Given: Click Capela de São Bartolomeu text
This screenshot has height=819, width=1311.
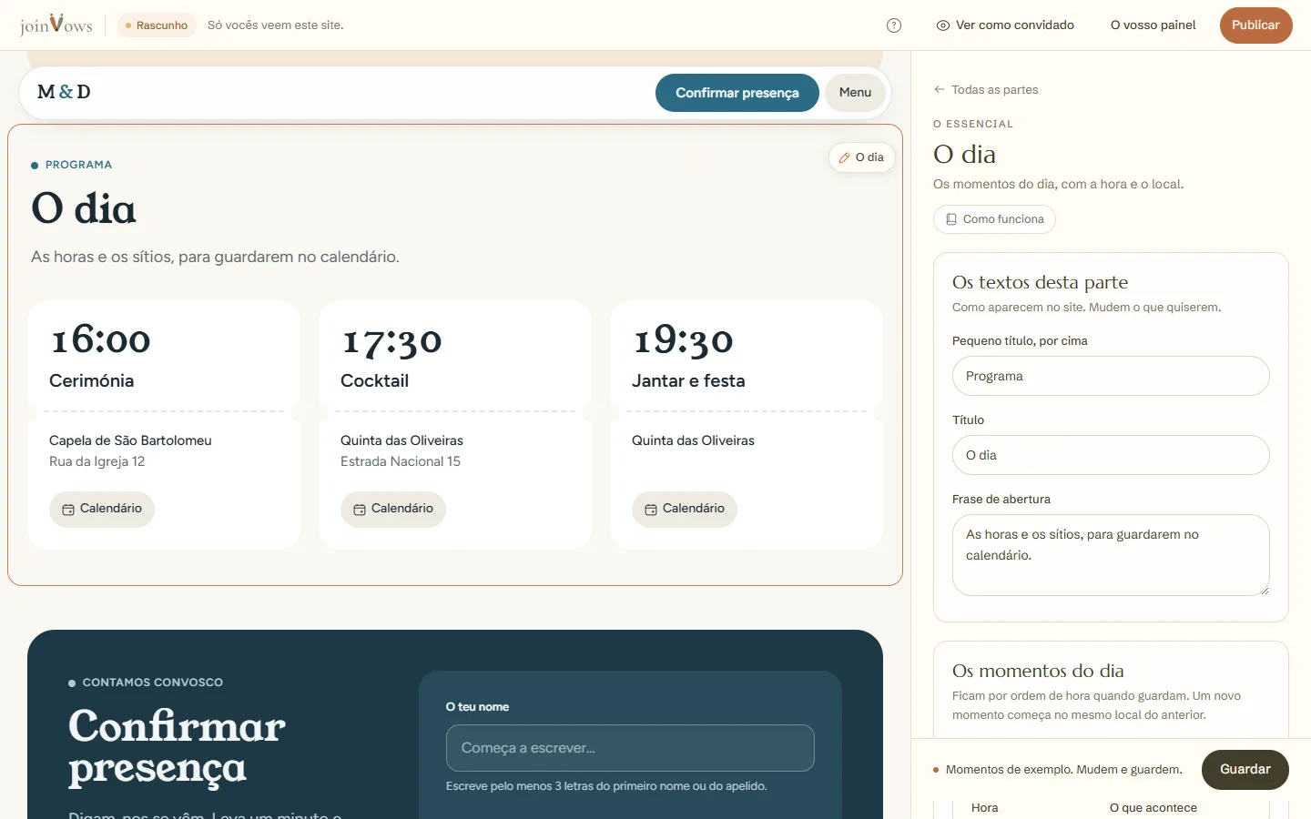Looking at the screenshot, I should 130,440.
